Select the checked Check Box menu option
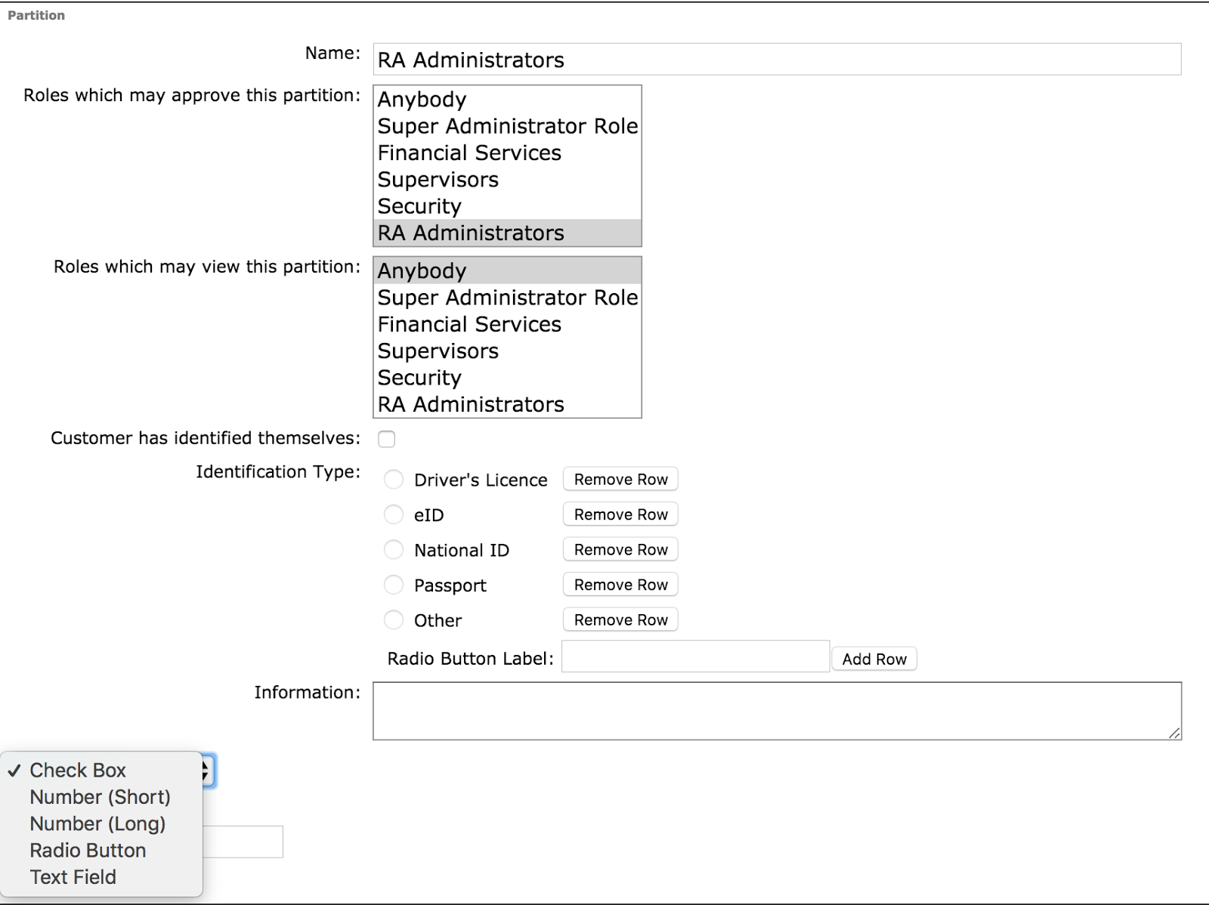The image size is (1209, 905). pyautogui.click(x=78, y=771)
